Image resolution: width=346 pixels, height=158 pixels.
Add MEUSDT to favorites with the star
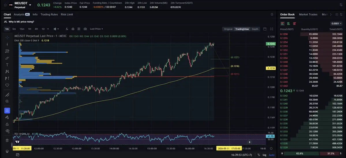coord(5,5)
